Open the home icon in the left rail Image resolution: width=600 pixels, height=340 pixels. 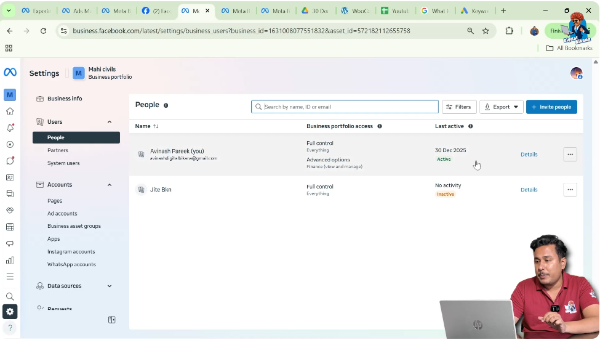tap(10, 111)
